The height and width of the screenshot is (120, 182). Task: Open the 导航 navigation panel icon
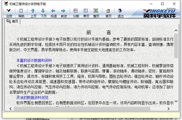pos(21,13)
